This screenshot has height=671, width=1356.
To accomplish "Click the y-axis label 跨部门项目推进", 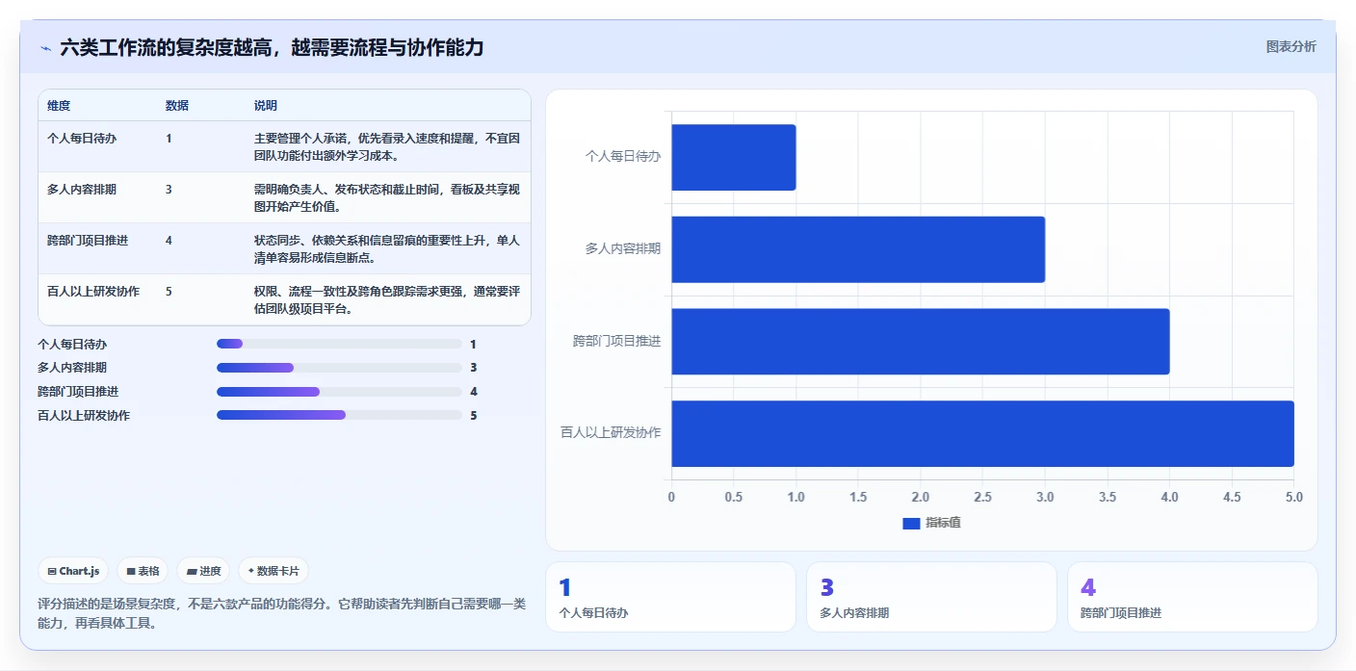I will pyautogui.click(x=617, y=341).
